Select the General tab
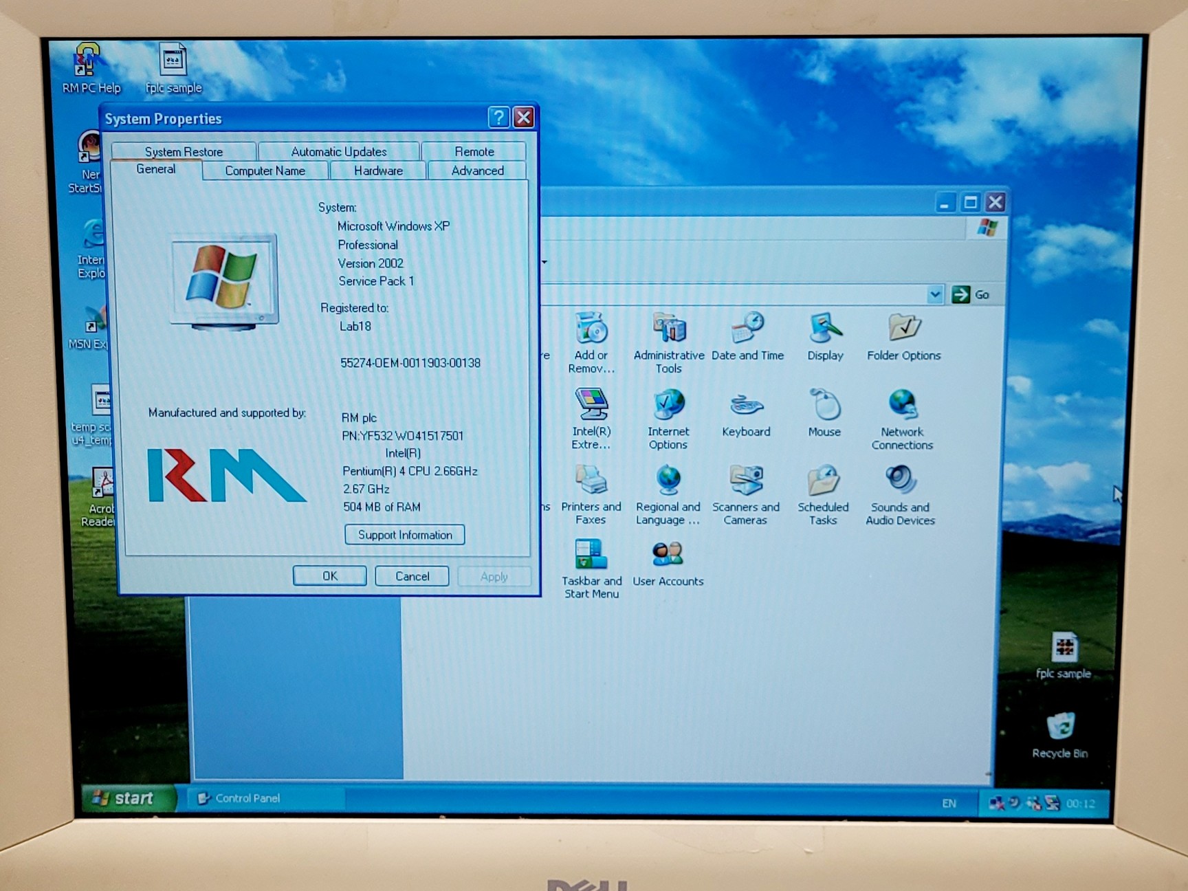 point(156,169)
